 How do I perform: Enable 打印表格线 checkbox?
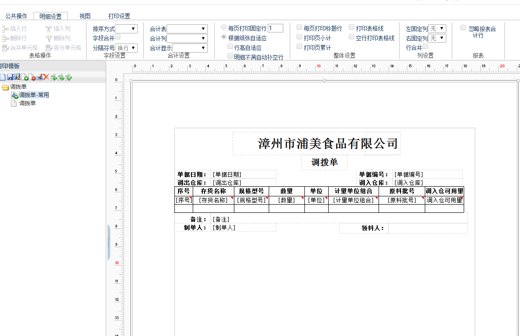pyautogui.click(x=352, y=27)
